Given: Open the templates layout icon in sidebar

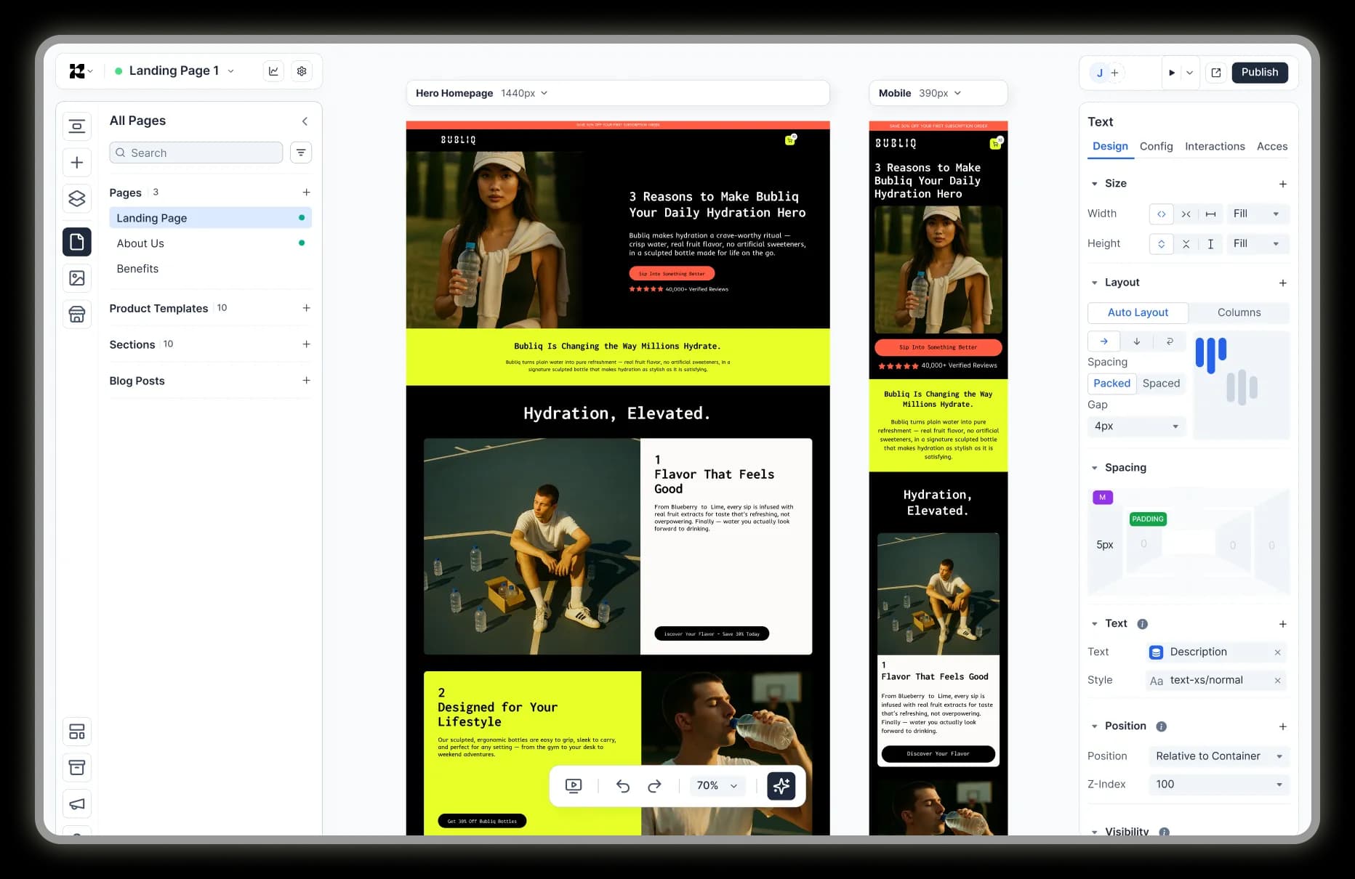Looking at the screenshot, I should (x=77, y=732).
